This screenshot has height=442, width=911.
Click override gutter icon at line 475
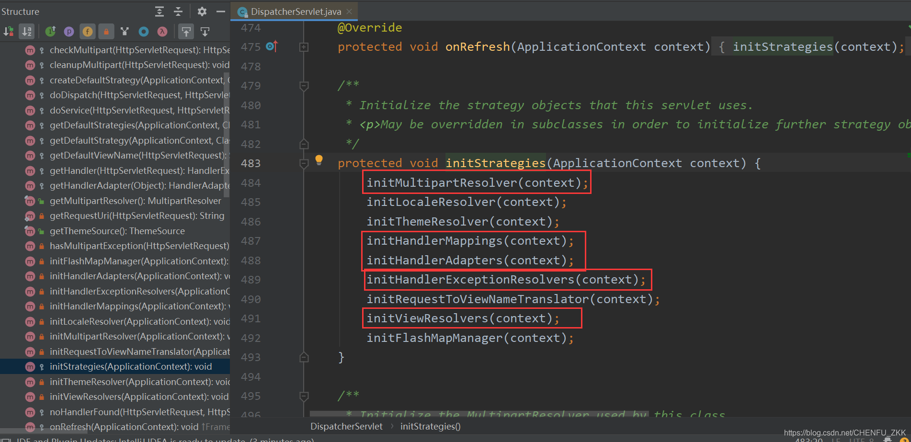click(272, 46)
